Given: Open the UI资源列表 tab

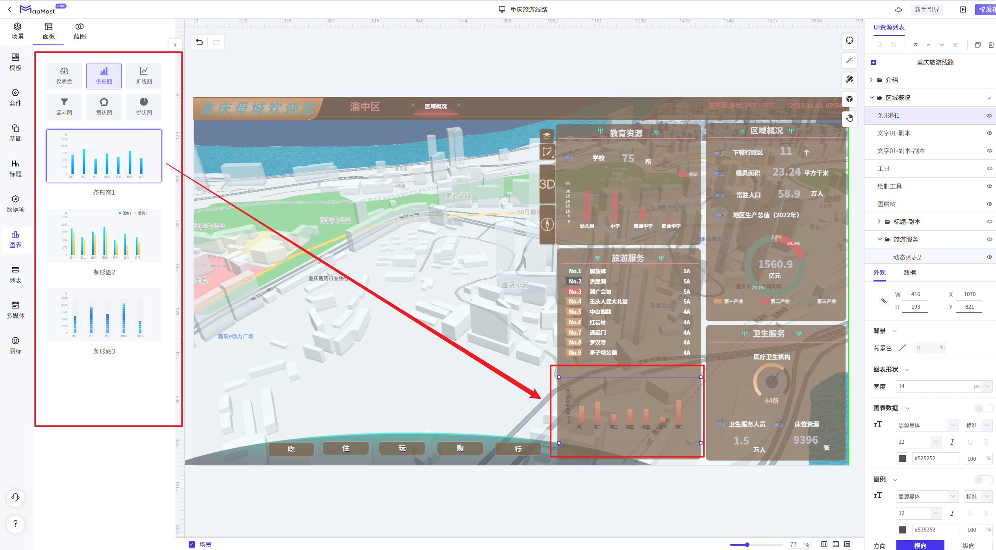Looking at the screenshot, I should point(888,27).
